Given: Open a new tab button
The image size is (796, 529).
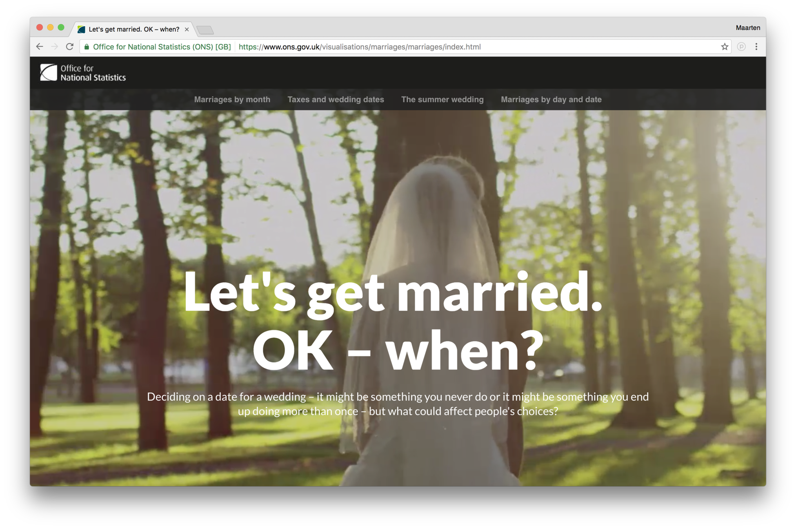Looking at the screenshot, I should 205,30.
